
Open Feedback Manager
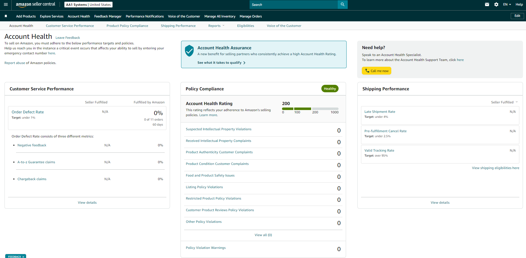(x=108, y=16)
